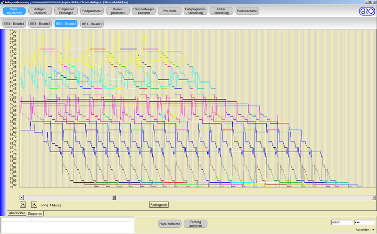Select the BE1 - Belade1 station toggle
The height and width of the screenshot is (234, 377).
[92, 24]
